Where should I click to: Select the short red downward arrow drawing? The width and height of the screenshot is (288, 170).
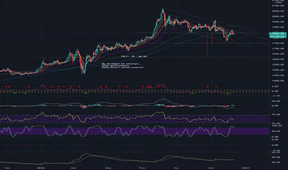coord(212,38)
